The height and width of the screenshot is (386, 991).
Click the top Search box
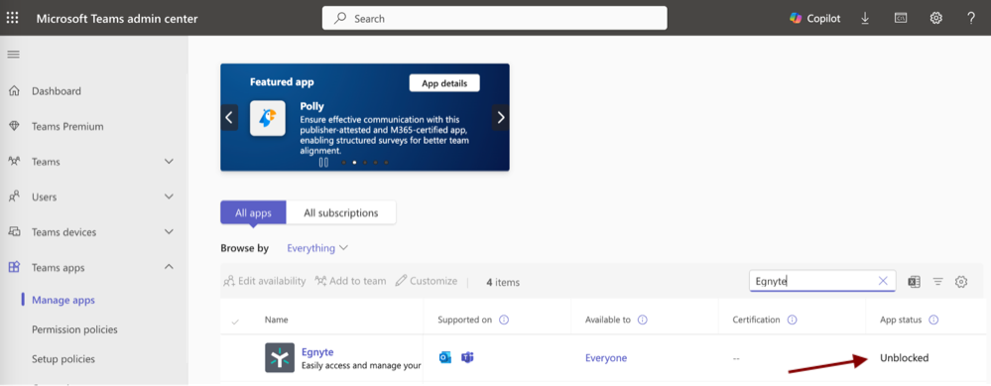point(494,18)
